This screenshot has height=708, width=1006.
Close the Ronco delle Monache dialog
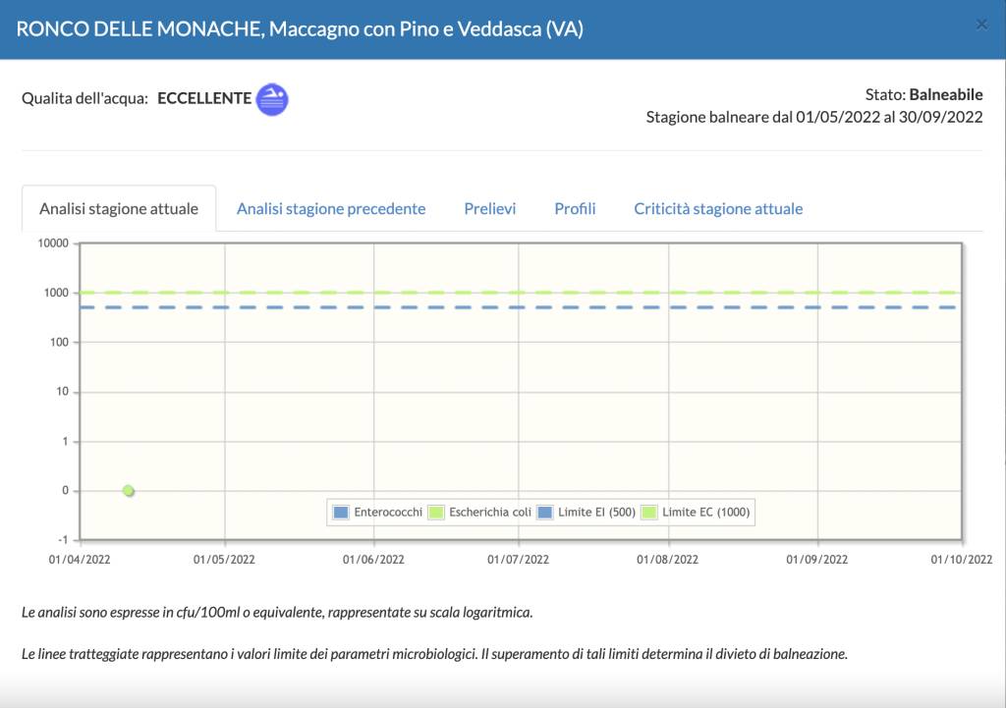pyautogui.click(x=981, y=25)
